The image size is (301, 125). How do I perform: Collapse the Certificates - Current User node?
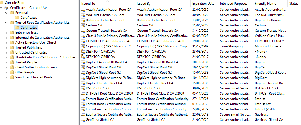point(1,8)
